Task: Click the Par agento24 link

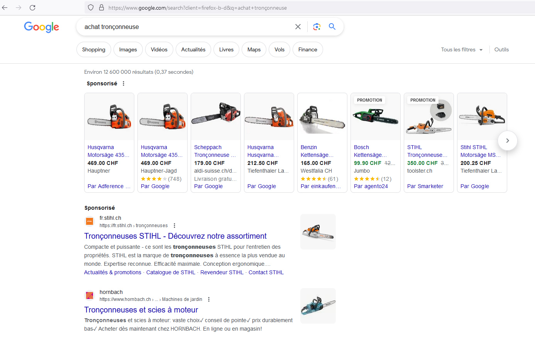Action: coord(371,186)
